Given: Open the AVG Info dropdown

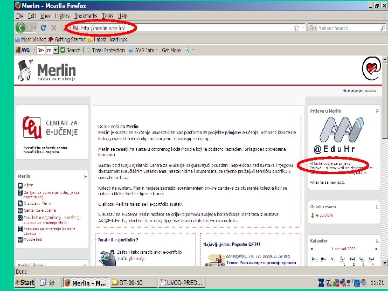Looking at the screenshot, I should (x=143, y=50).
